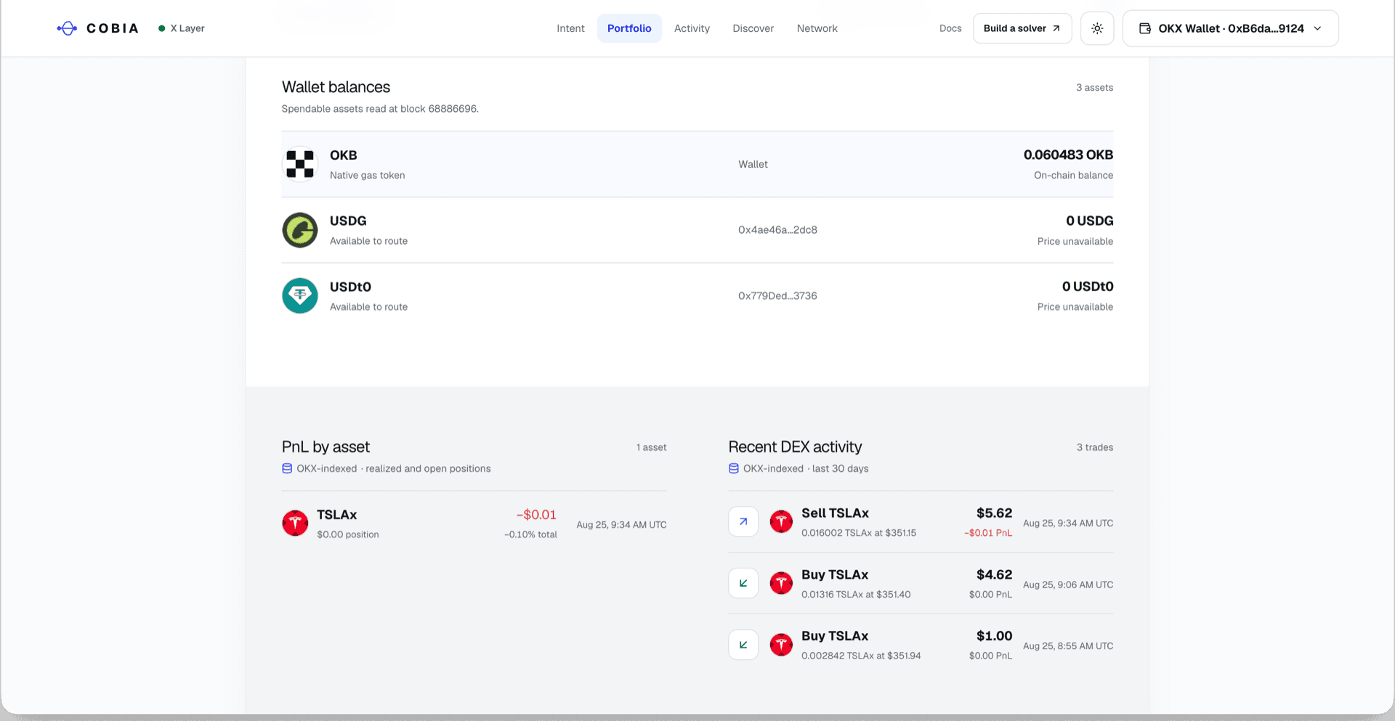Click the '0.002842 TSLAx at $351.94' detail
This screenshot has height=721, width=1395.
[861, 656]
